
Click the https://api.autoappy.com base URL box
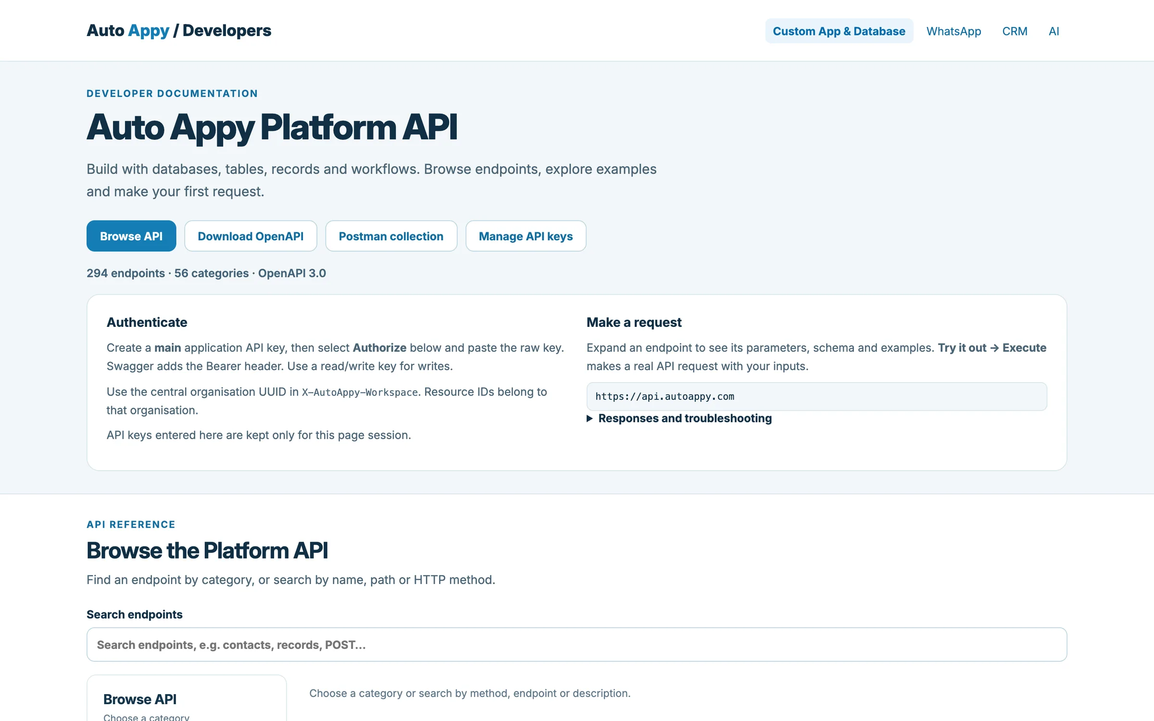[816, 397]
